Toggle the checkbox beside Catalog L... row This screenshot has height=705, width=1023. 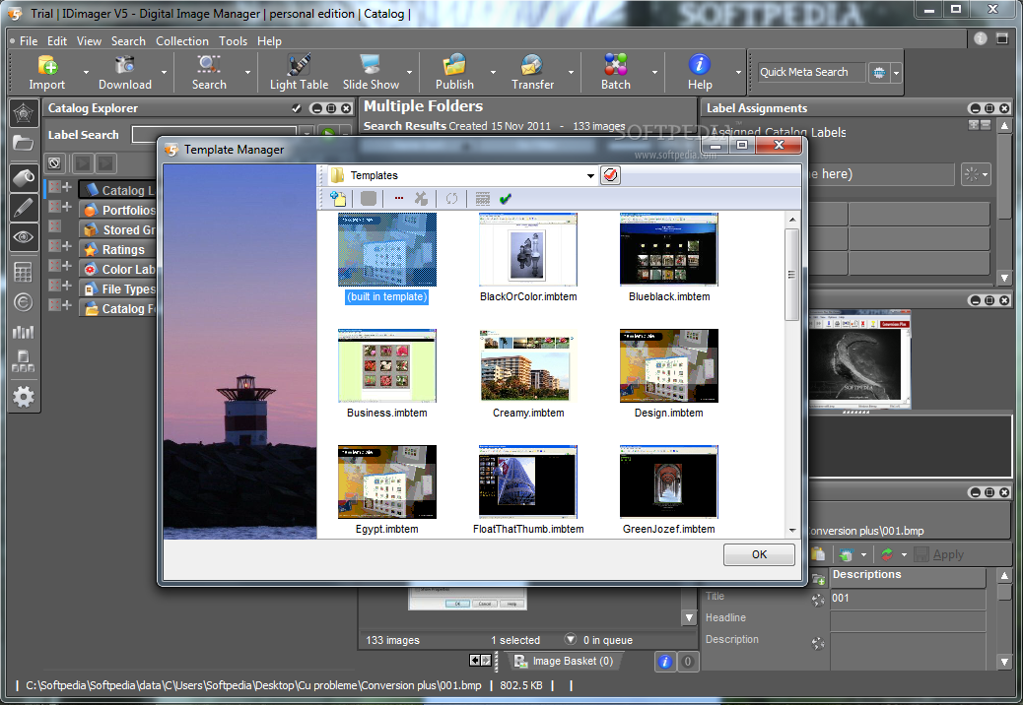[55, 188]
